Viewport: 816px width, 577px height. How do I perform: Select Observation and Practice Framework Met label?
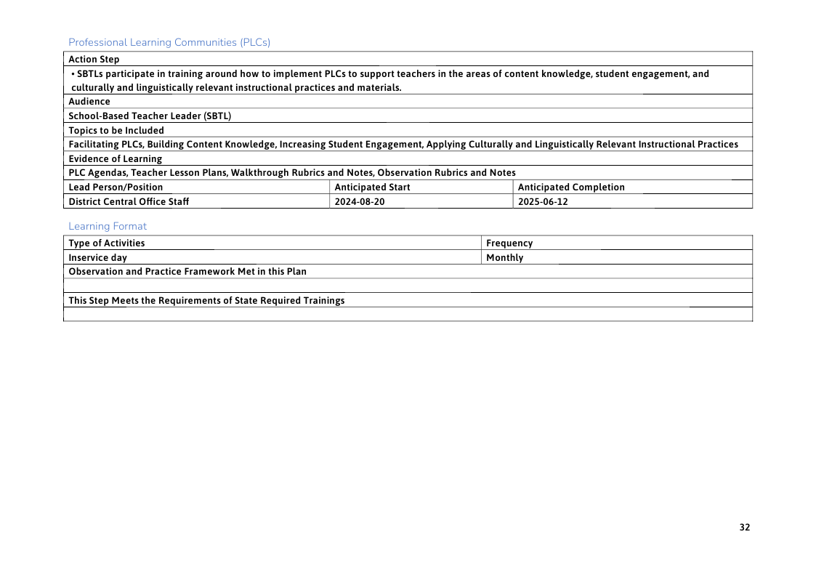coord(187,272)
